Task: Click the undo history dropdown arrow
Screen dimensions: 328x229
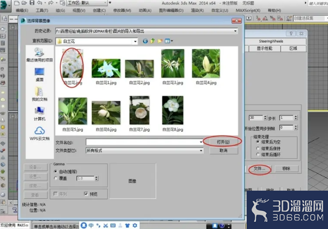Action: [x=45, y=3]
